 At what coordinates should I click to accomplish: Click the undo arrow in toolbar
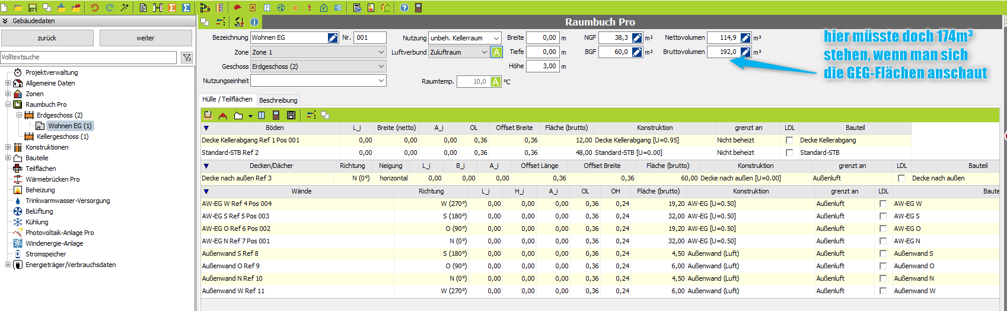(94, 8)
